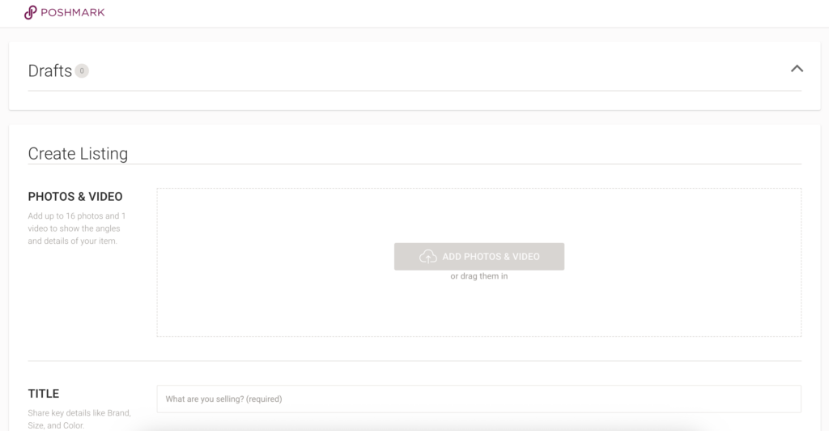Image resolution: width=829 pixels, height=431 pixels.
Task: Click the cloud upload icon
Action: coord(427,257)
